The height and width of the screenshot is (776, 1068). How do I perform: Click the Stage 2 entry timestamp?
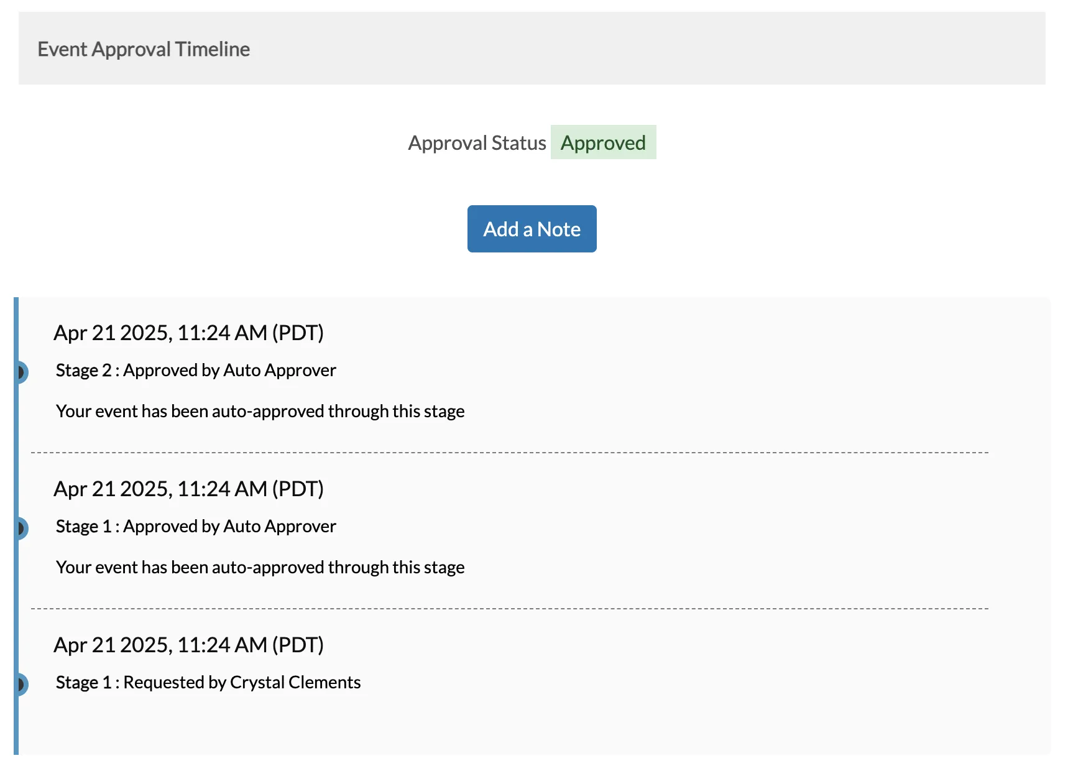(188, 333)
